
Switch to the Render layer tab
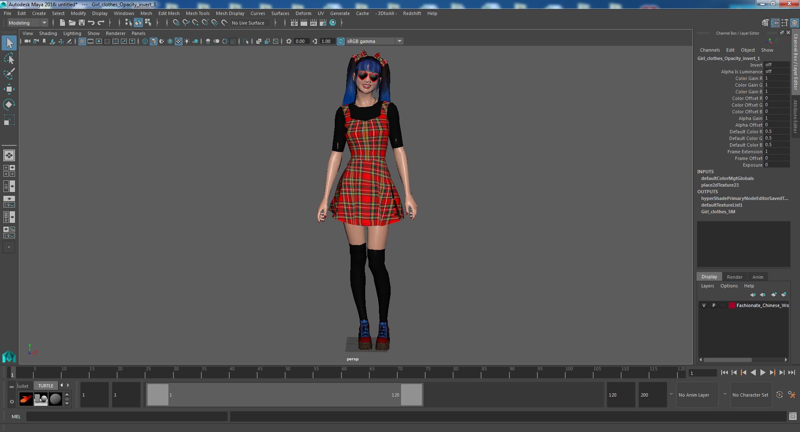735,277
